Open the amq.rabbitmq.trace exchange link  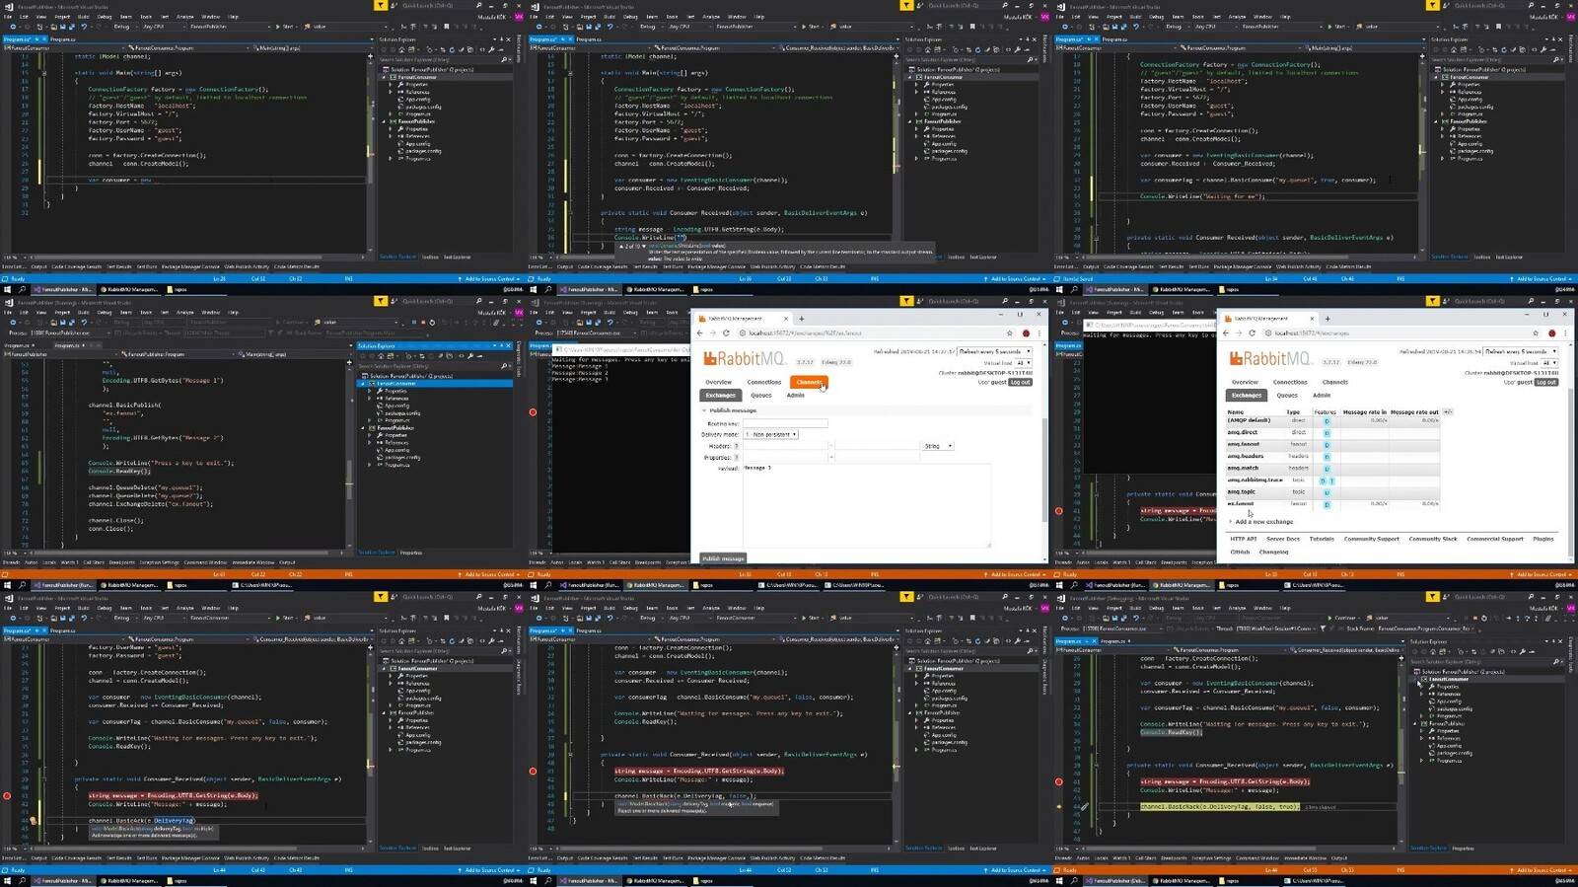(1255, 480)
